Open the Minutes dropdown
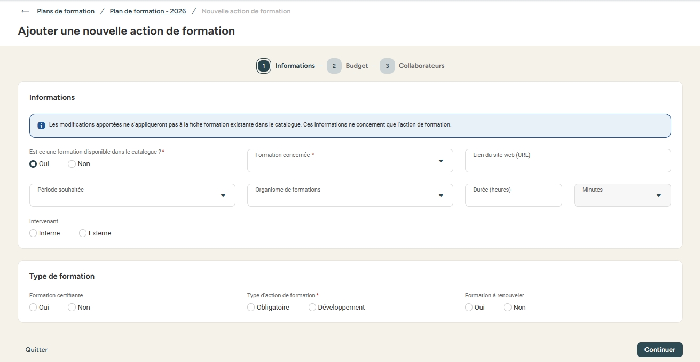The image size is (700, 362). click(622, 195)
